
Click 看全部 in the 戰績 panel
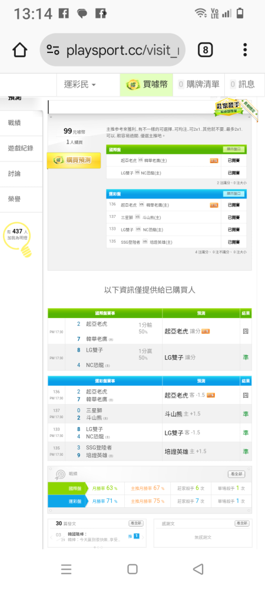point(236,474)
